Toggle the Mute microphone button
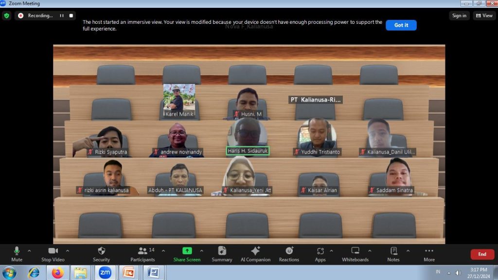This screenshot has height=280, width=498. click(17, 254)
